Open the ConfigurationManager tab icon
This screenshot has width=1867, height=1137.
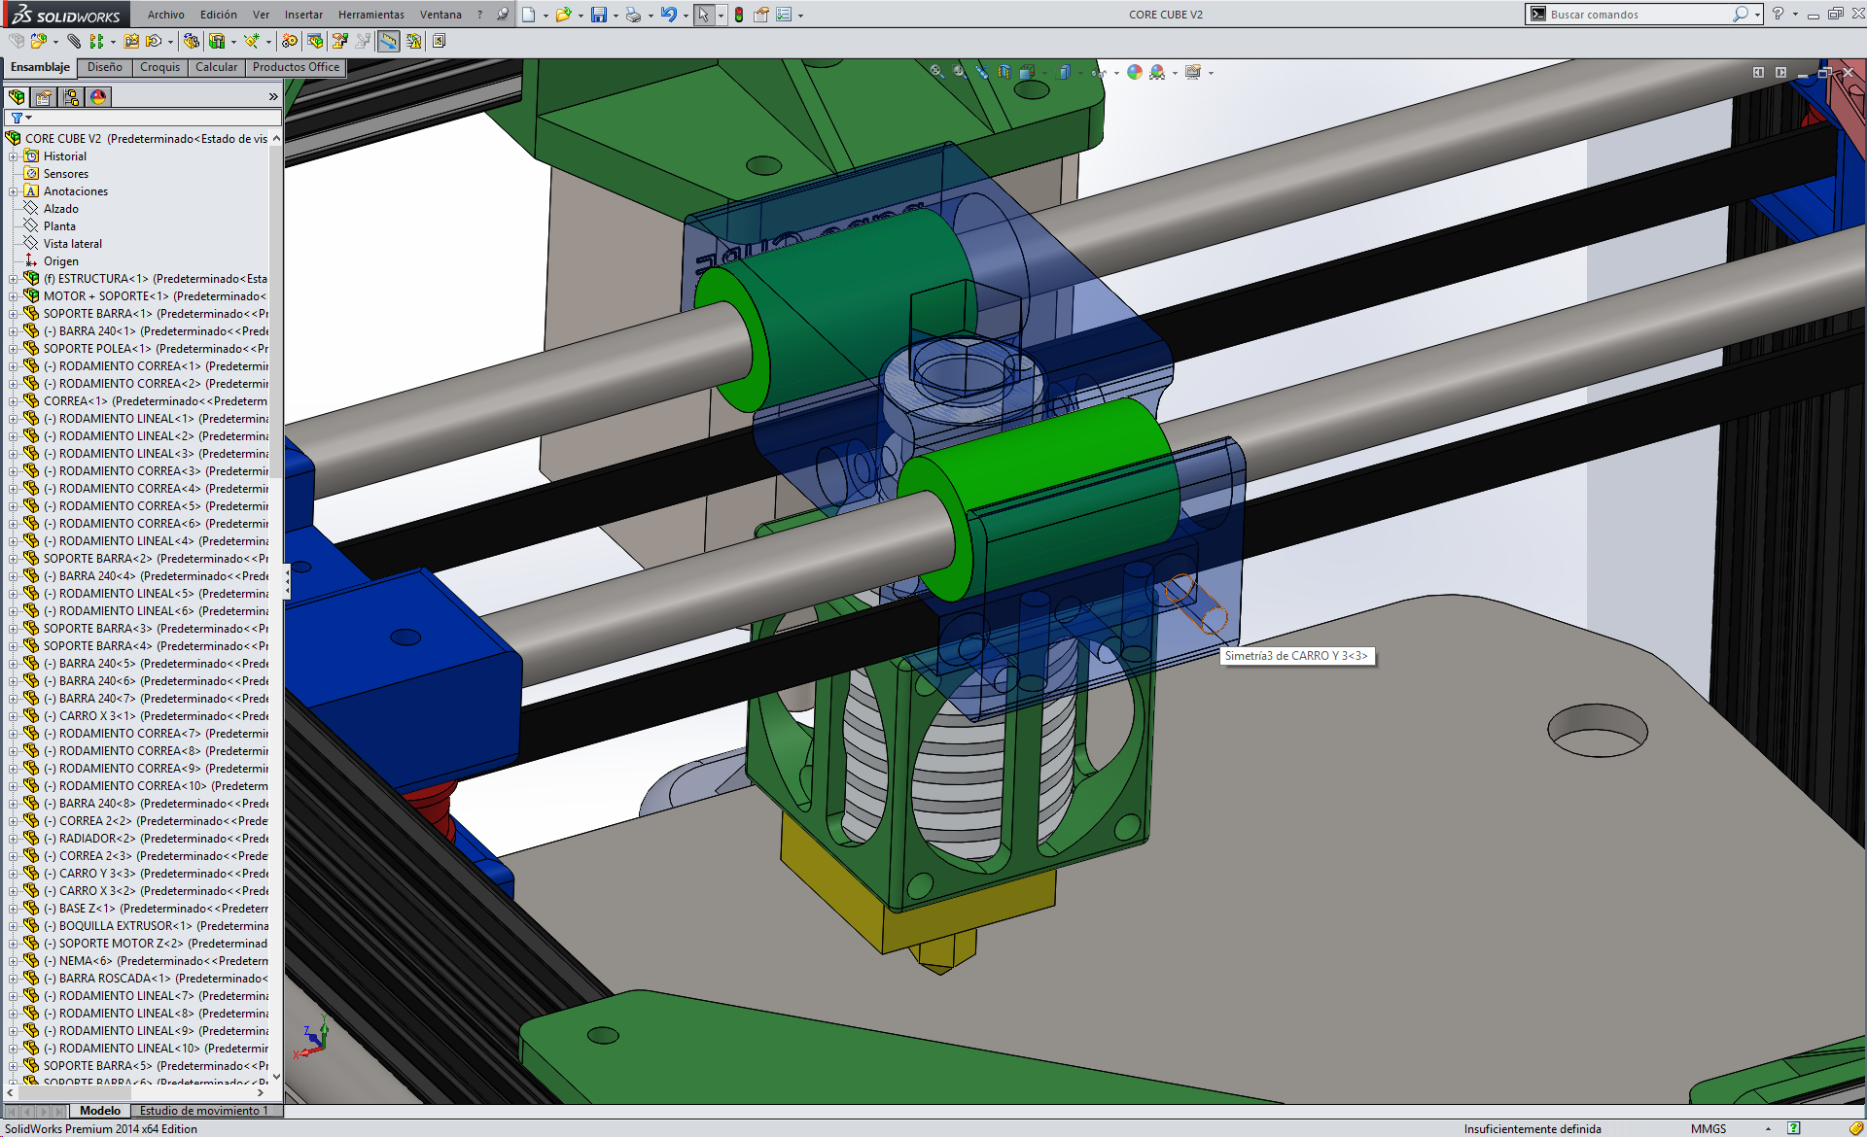(x=71, y=97)
